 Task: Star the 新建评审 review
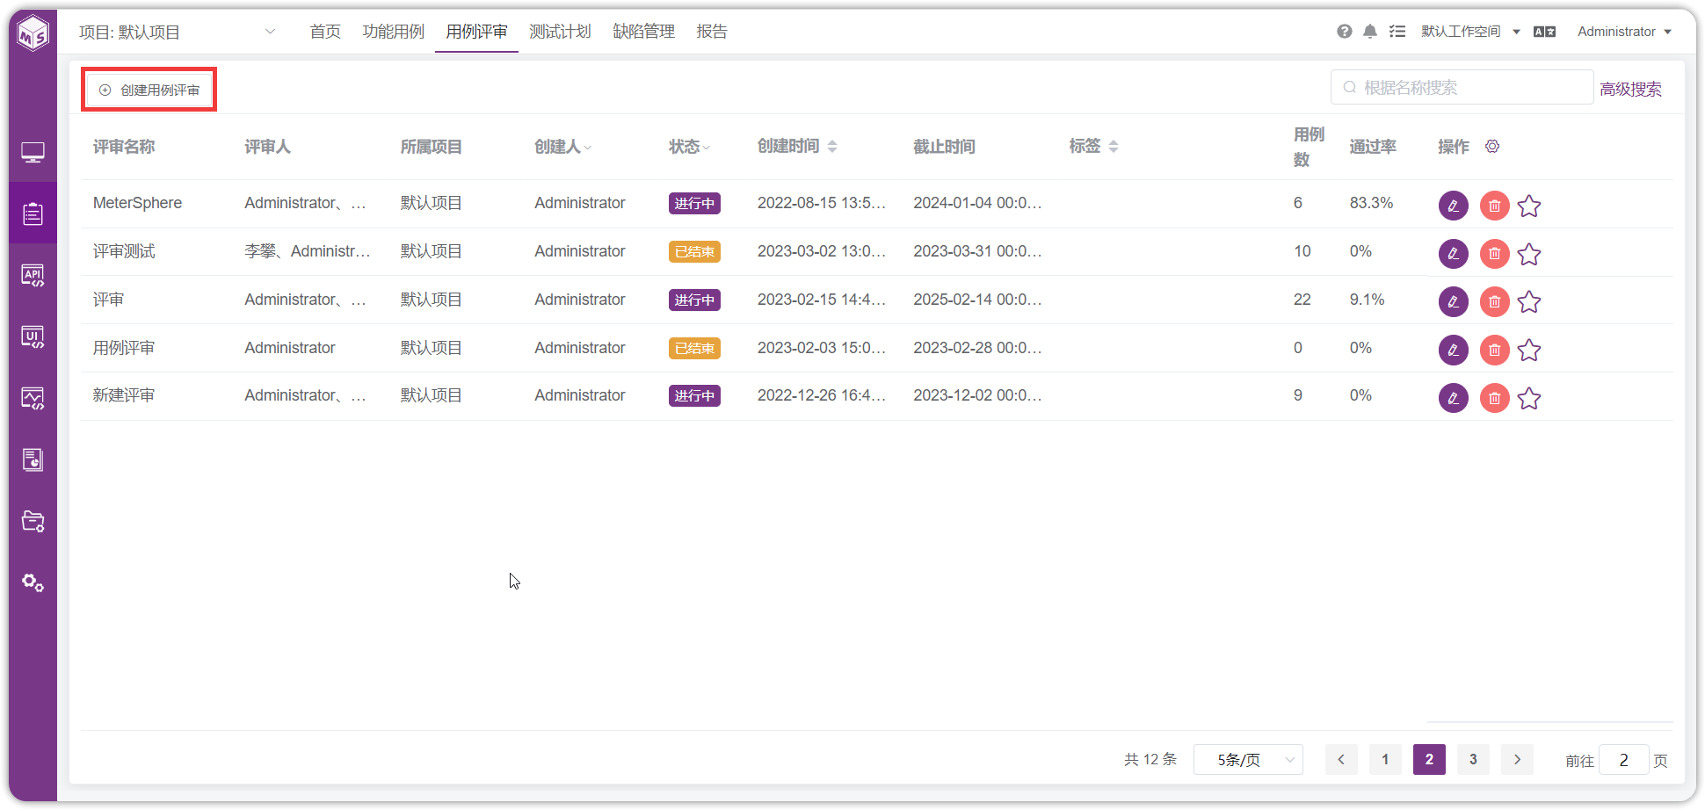(x=1529, y=398)
